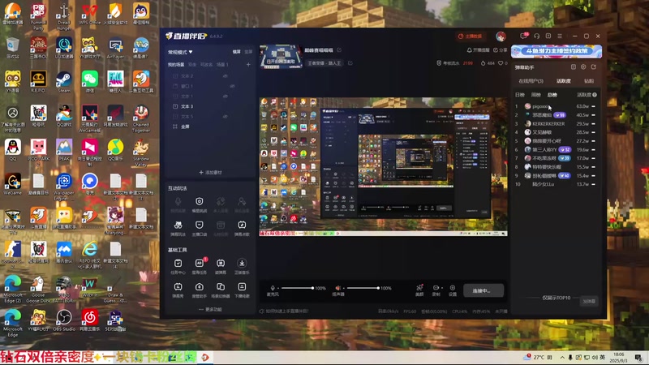Viewport: 649px width, 365px height.
Task: Switch to 横屏 landscape orientation
Action: coord(236,52)
